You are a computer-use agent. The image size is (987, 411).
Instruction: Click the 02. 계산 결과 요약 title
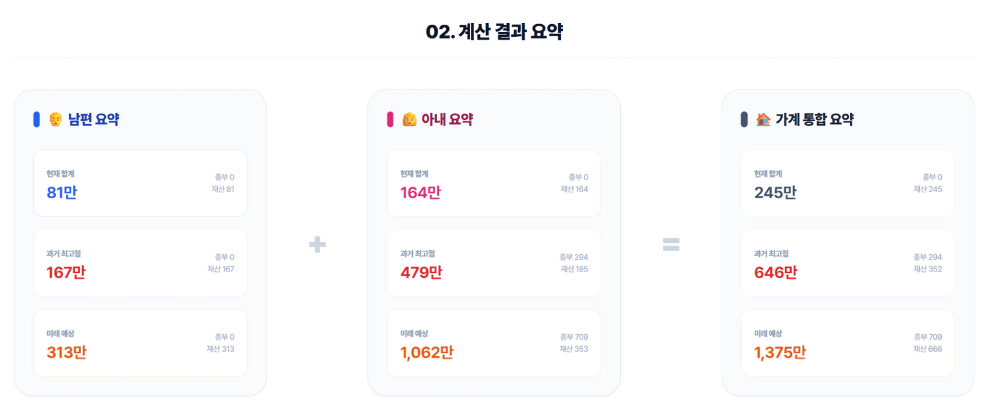click(x=494, y=31)
